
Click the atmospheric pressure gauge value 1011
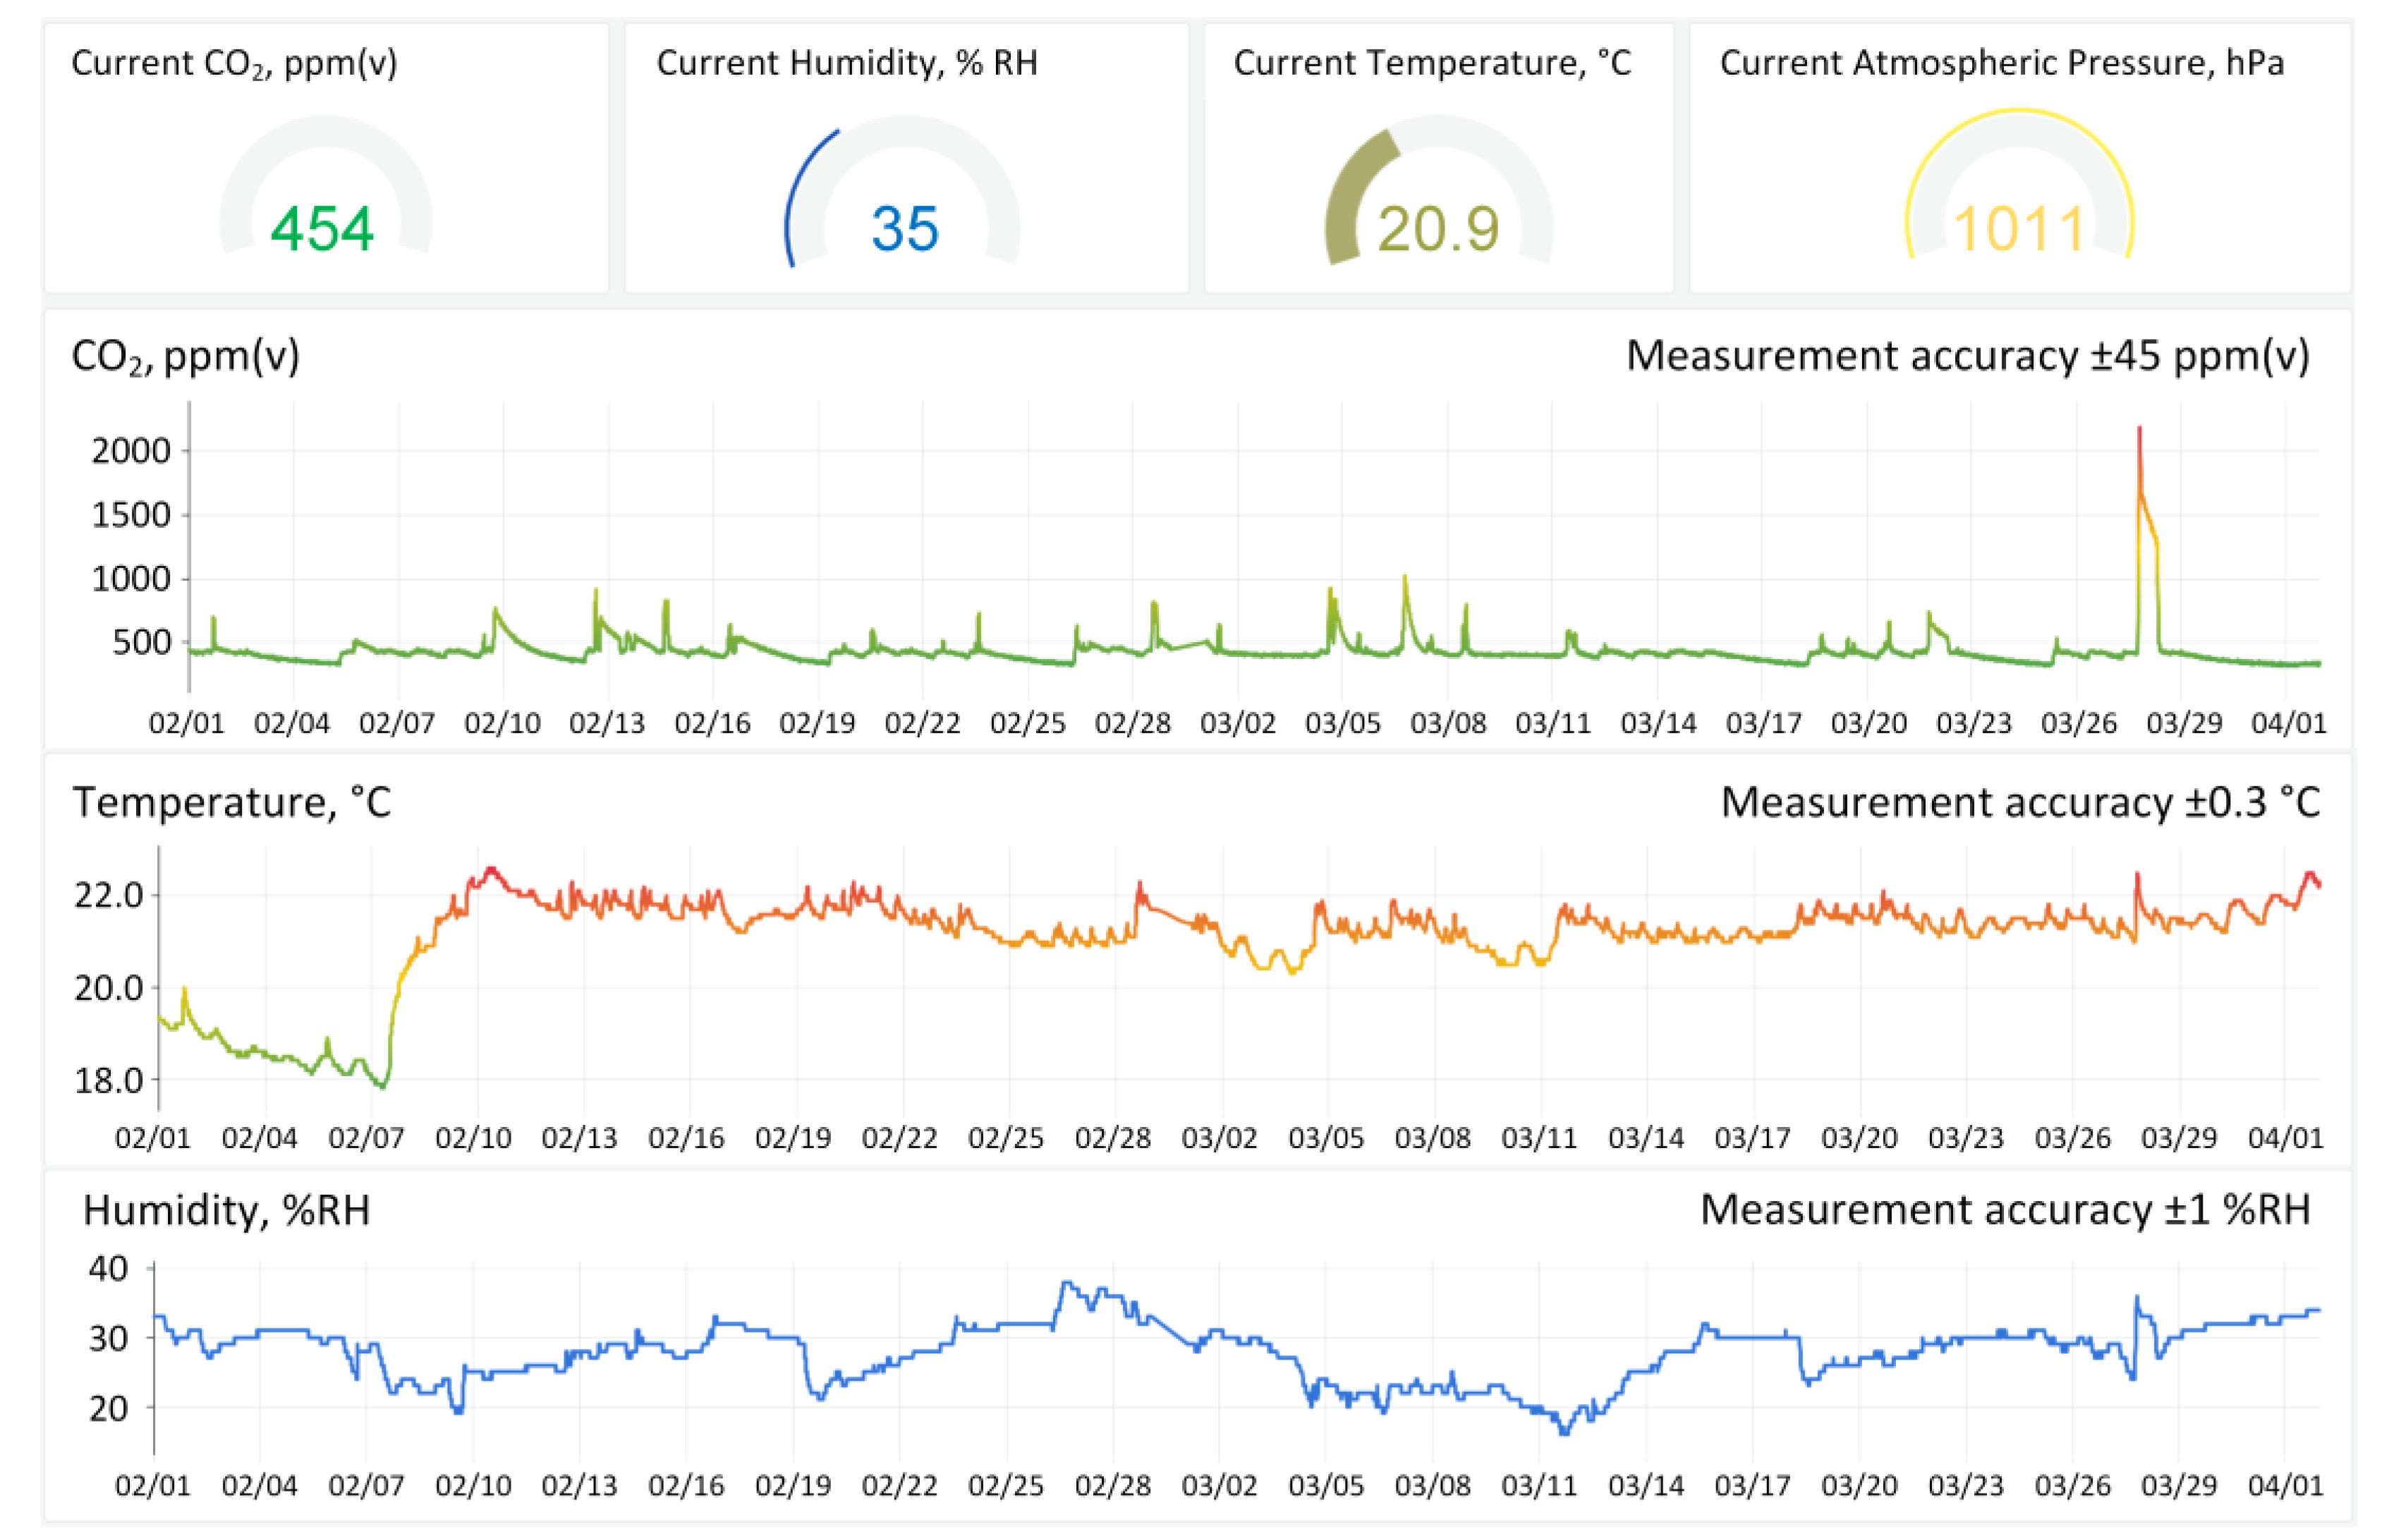[x=2019, y=229]
